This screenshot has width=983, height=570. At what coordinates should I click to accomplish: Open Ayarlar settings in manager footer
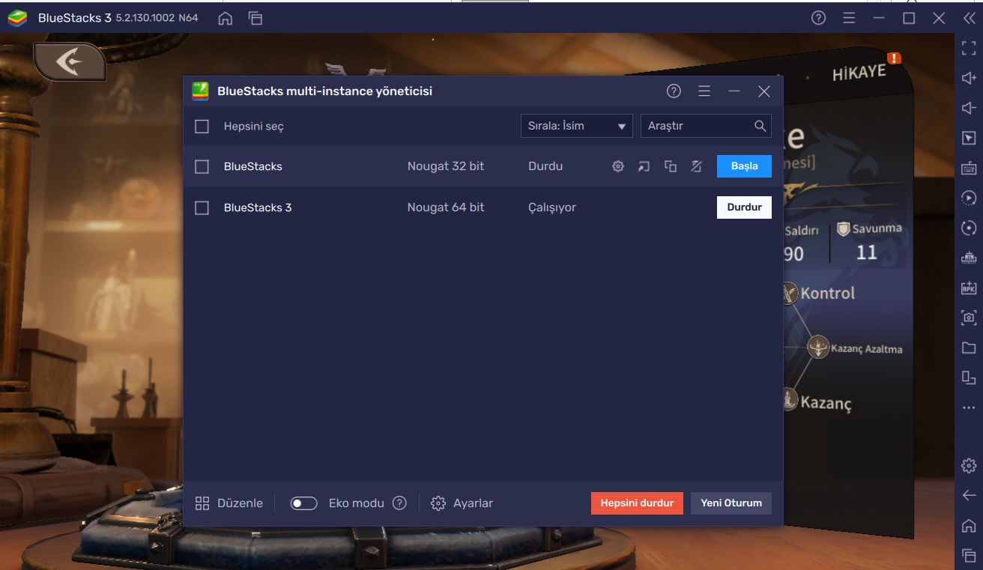462,503
